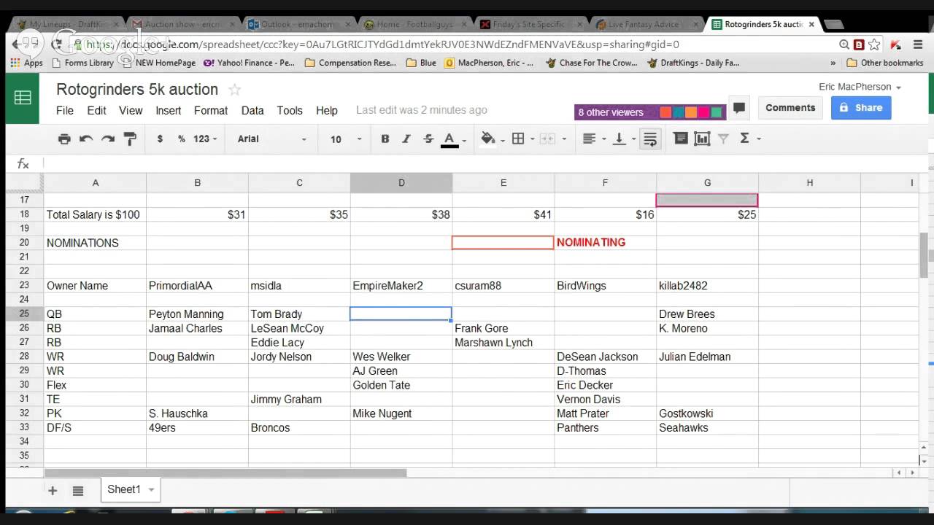Open the Data menu
934x525 pixels.
[252, 111]
